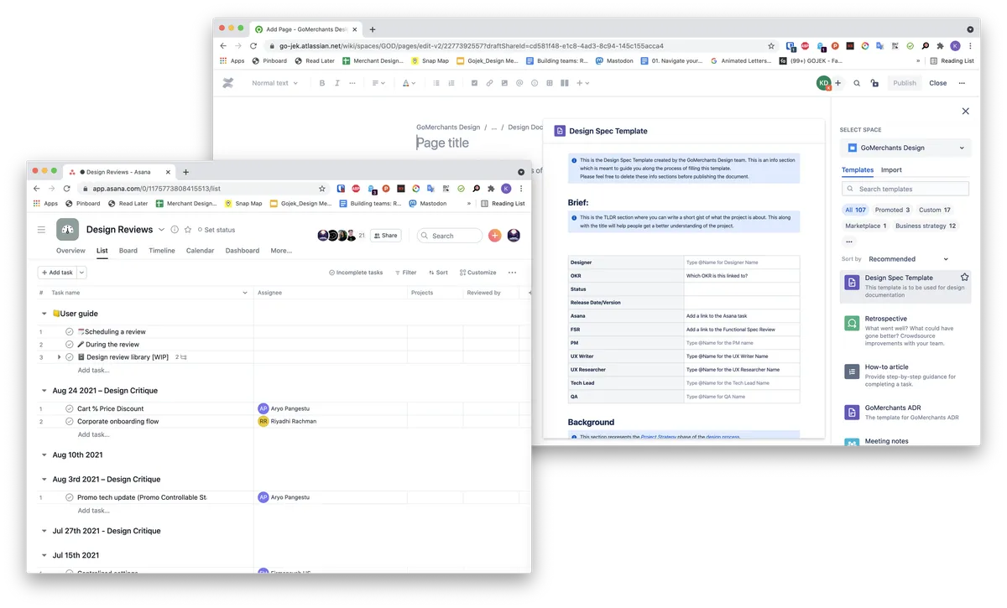The image size is (1007, 608).
Task: Favorite the Design Reviews project star
Action: 188,230
